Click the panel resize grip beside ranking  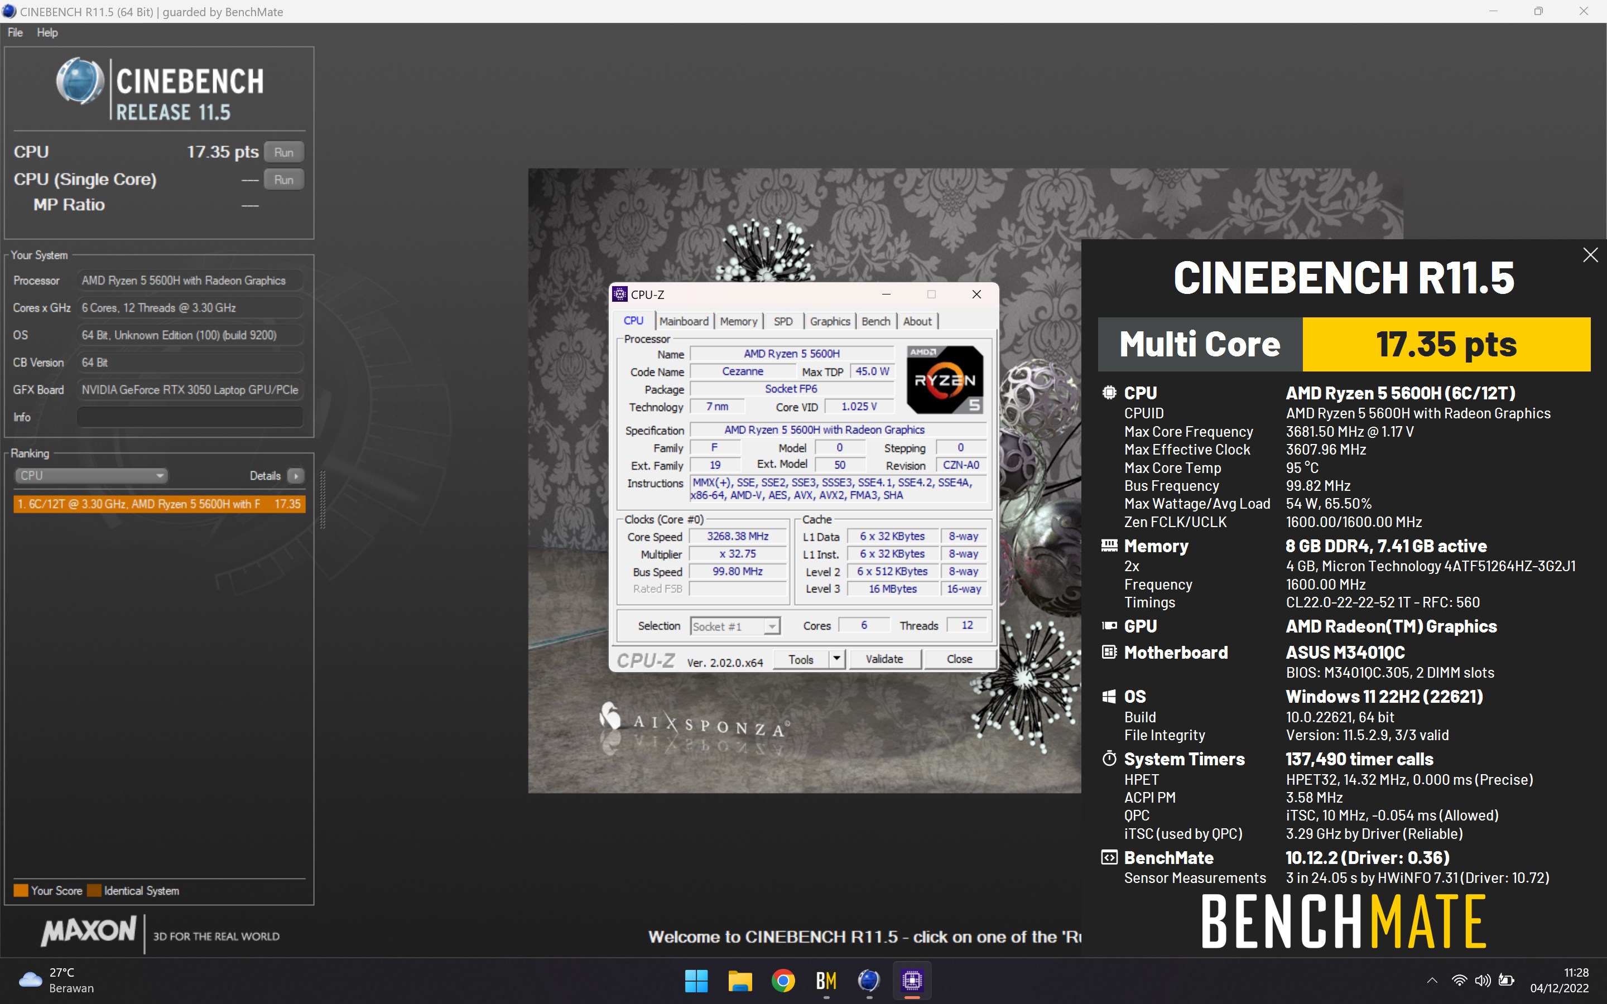click(x=323, y=500)
